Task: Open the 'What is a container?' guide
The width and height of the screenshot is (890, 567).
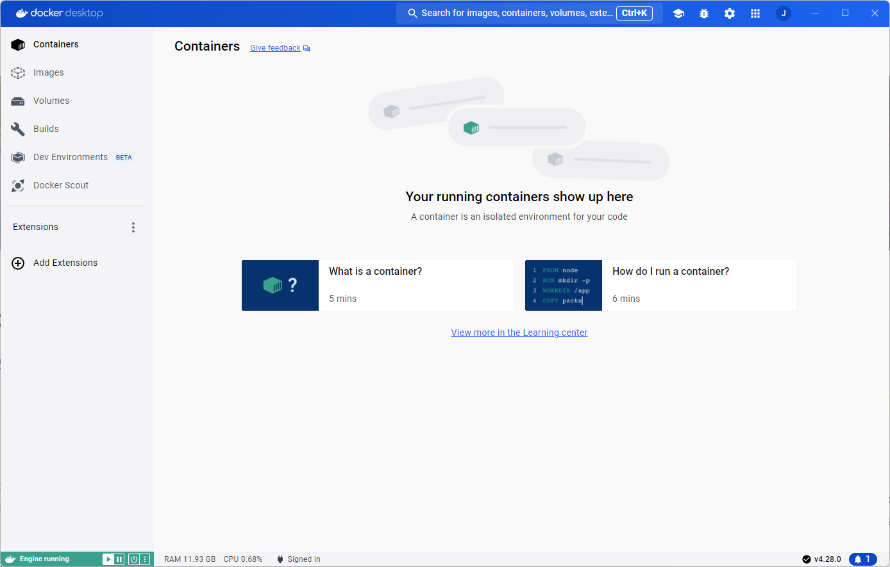Action: 378,285
